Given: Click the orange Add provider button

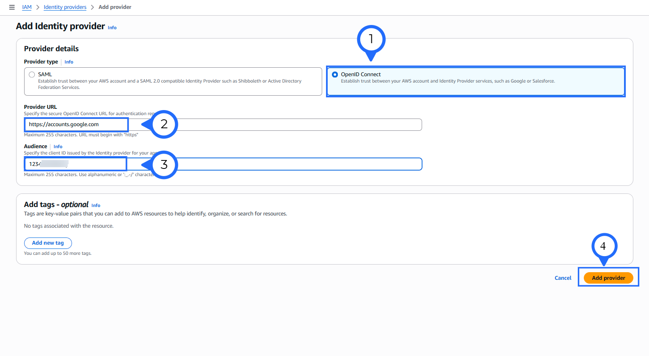Looking at the screenshot, I should pyautogui.click(x=608, y=278).
